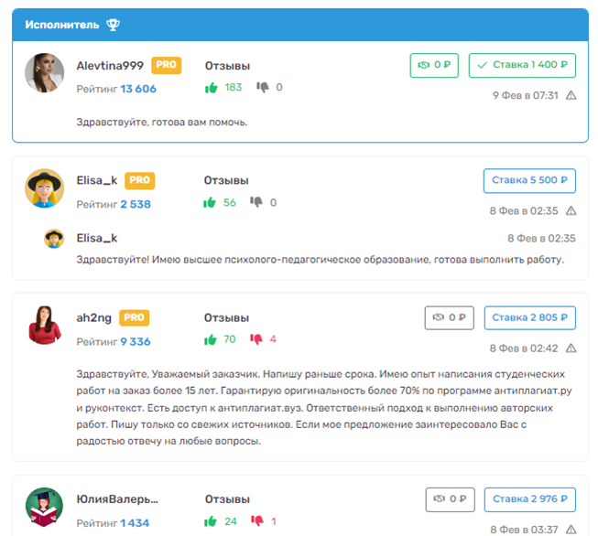Click the thumbs-up icon for Alevtina999 reviews
Screen dimensions: 598x536
point(211,88)
